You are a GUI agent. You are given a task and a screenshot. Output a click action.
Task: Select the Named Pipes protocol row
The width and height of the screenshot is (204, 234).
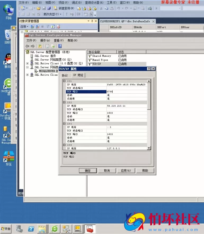pyautogui.click(x=100, y=60)
